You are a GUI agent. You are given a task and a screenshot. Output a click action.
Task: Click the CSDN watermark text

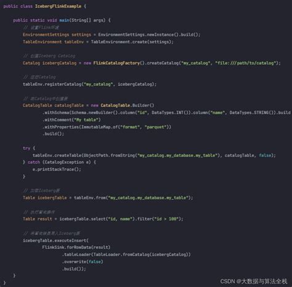[253, 281]
